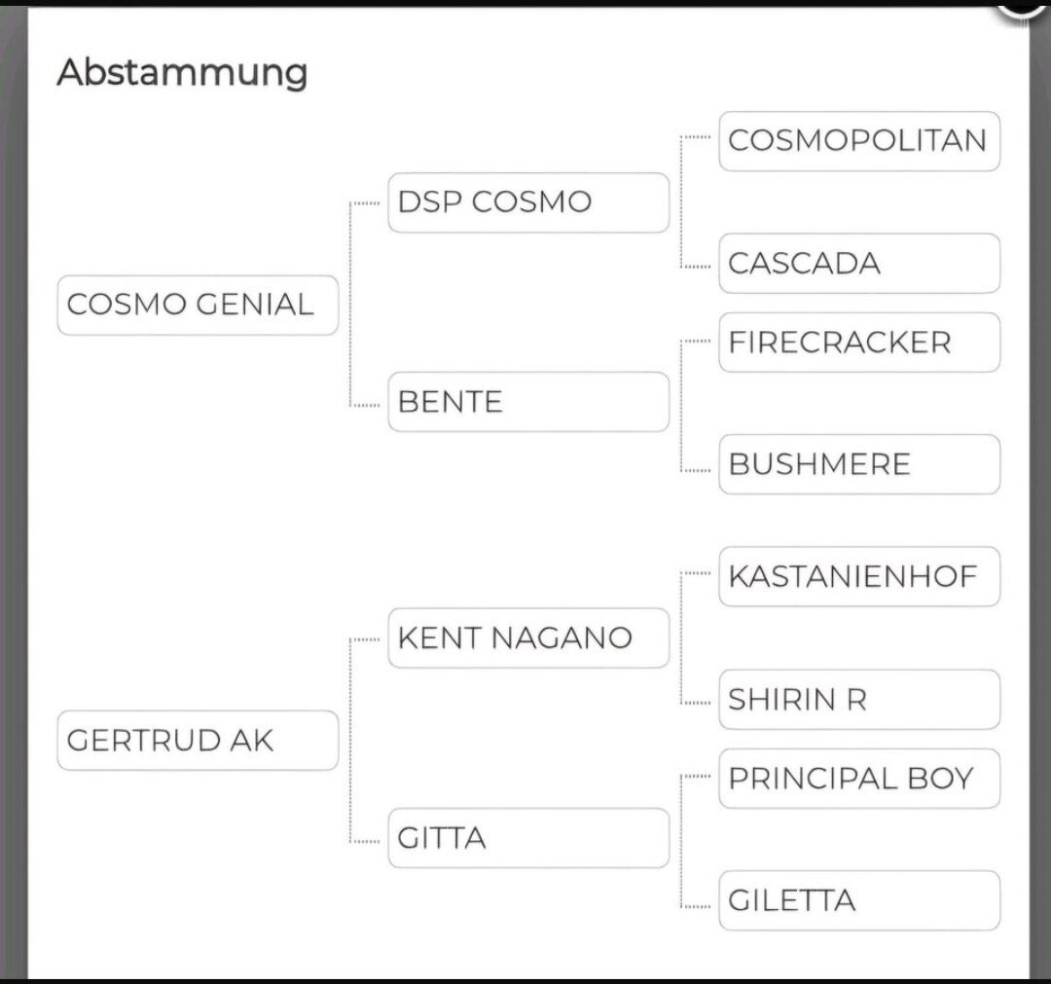Open the KENT NAGANO ancestor entry
The image size is (1051, 984).
pyautogui.click(x=528, y=638)
